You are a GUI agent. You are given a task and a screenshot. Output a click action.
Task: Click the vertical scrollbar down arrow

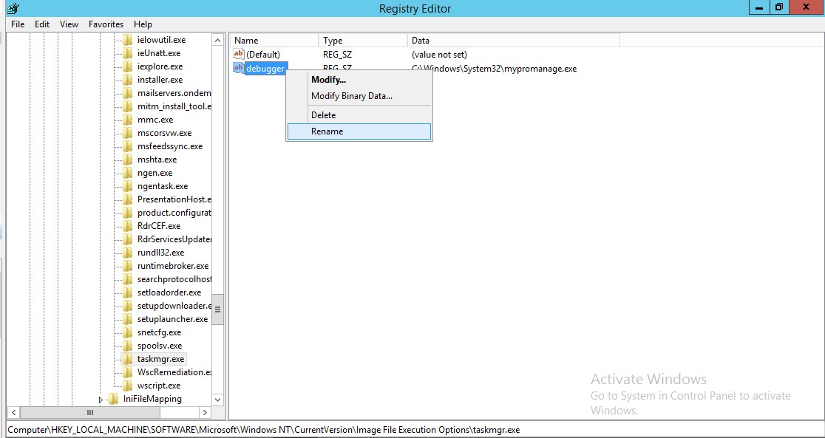[219, 400]
